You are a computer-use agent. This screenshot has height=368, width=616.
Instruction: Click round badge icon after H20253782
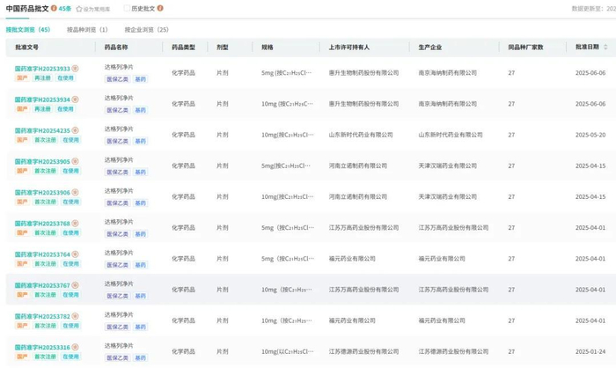click(75, 316)
